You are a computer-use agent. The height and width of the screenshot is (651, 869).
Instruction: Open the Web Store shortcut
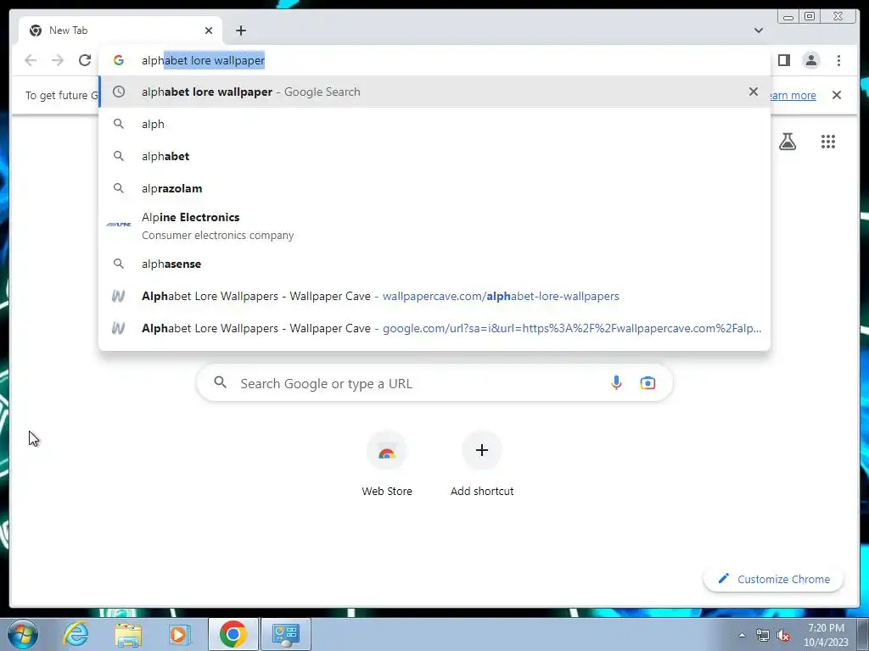click(x=387, y=464)
